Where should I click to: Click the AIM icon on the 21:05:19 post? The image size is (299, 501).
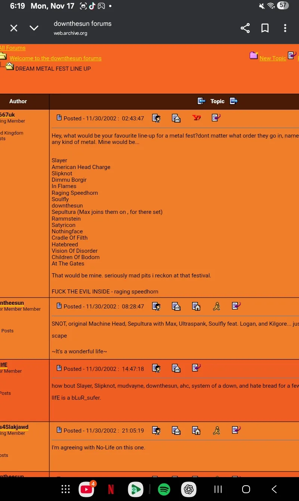pos(216,430)
